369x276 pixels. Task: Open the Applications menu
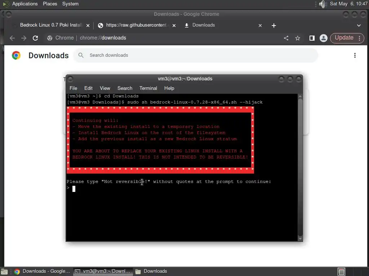tap(25, 4)
